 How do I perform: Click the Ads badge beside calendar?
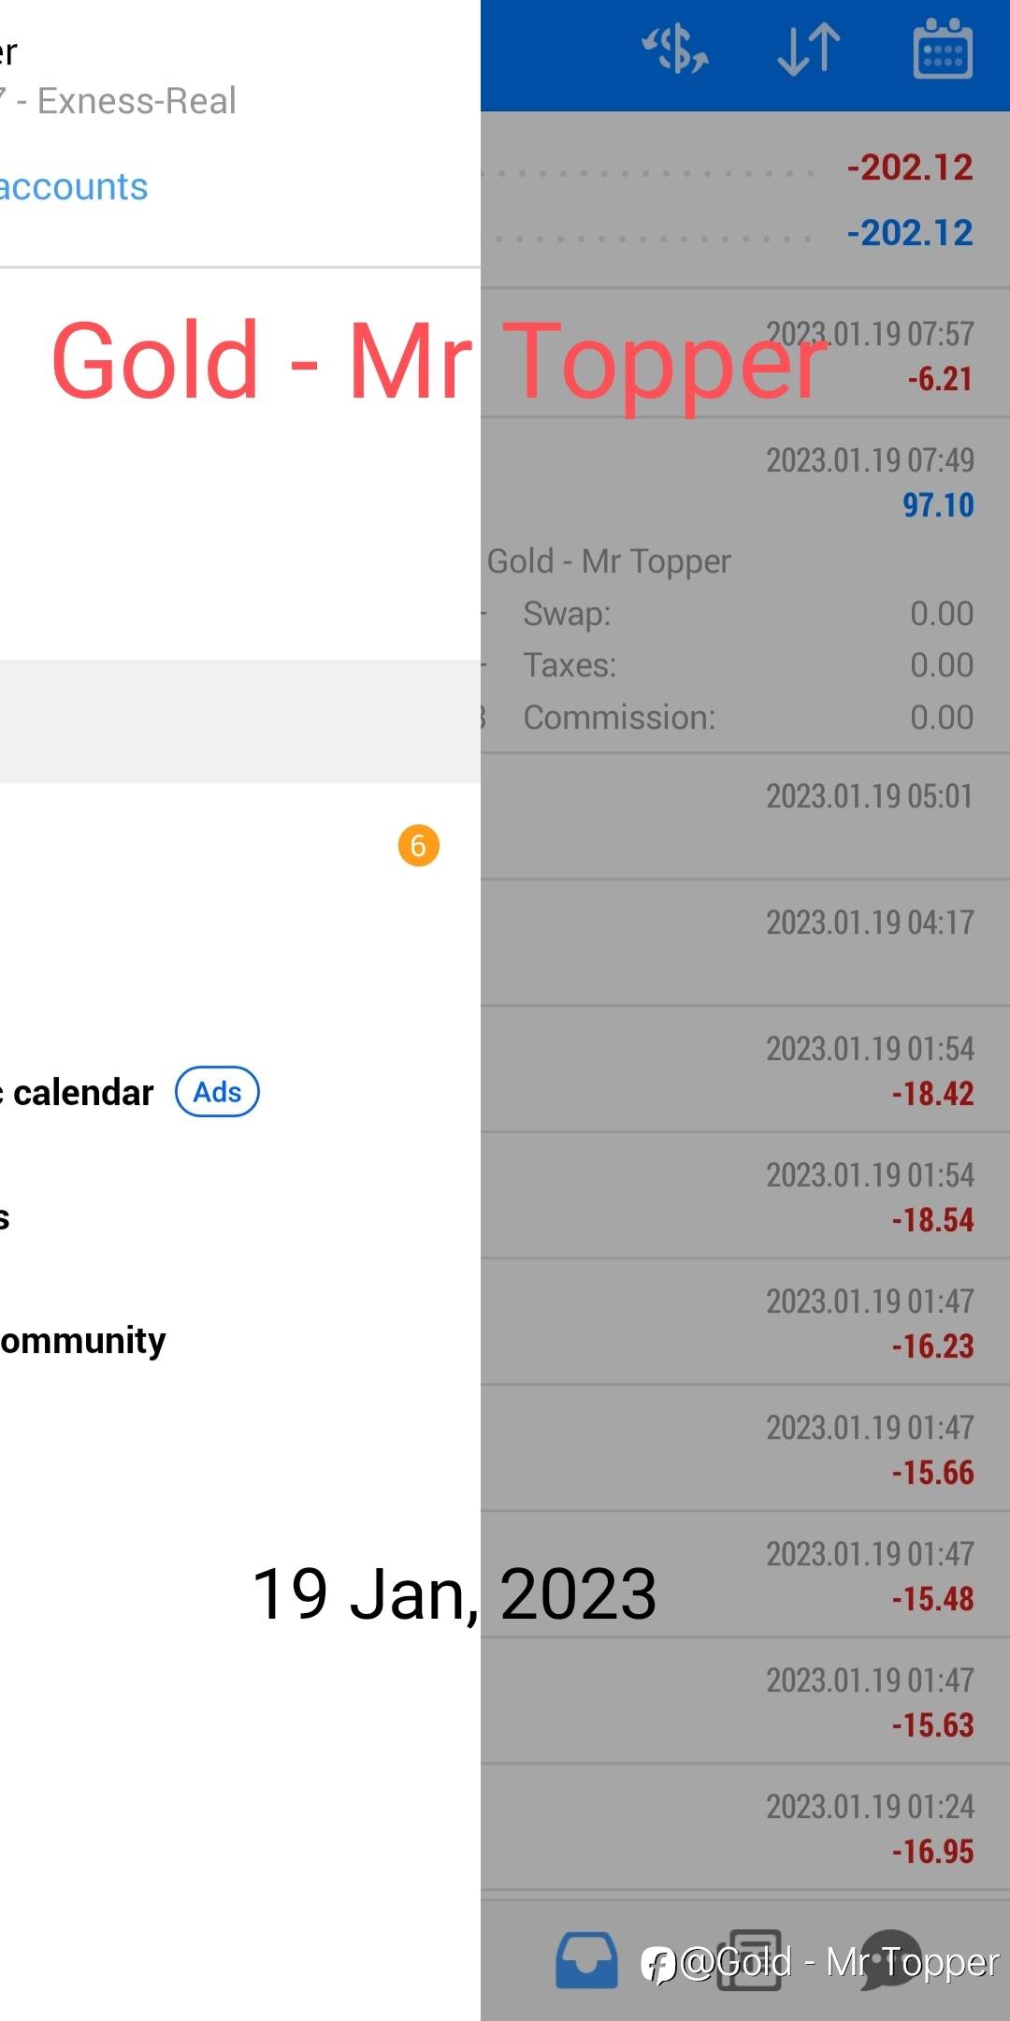[217, 1092]
